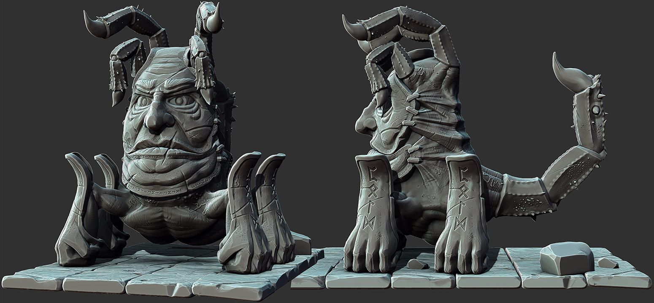Click the round stud on upper tail segment
654x303 pixels.
pos(595,109)
